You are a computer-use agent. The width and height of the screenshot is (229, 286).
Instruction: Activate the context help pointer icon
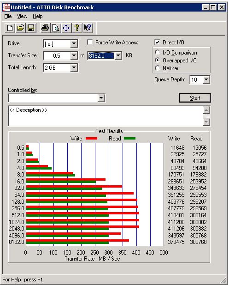88,28
